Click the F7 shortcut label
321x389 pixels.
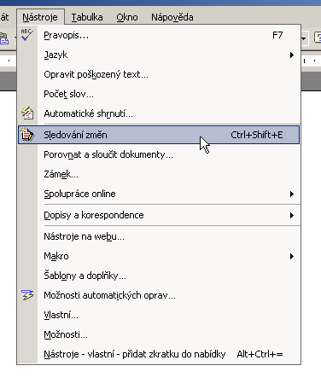click(277, 35)
